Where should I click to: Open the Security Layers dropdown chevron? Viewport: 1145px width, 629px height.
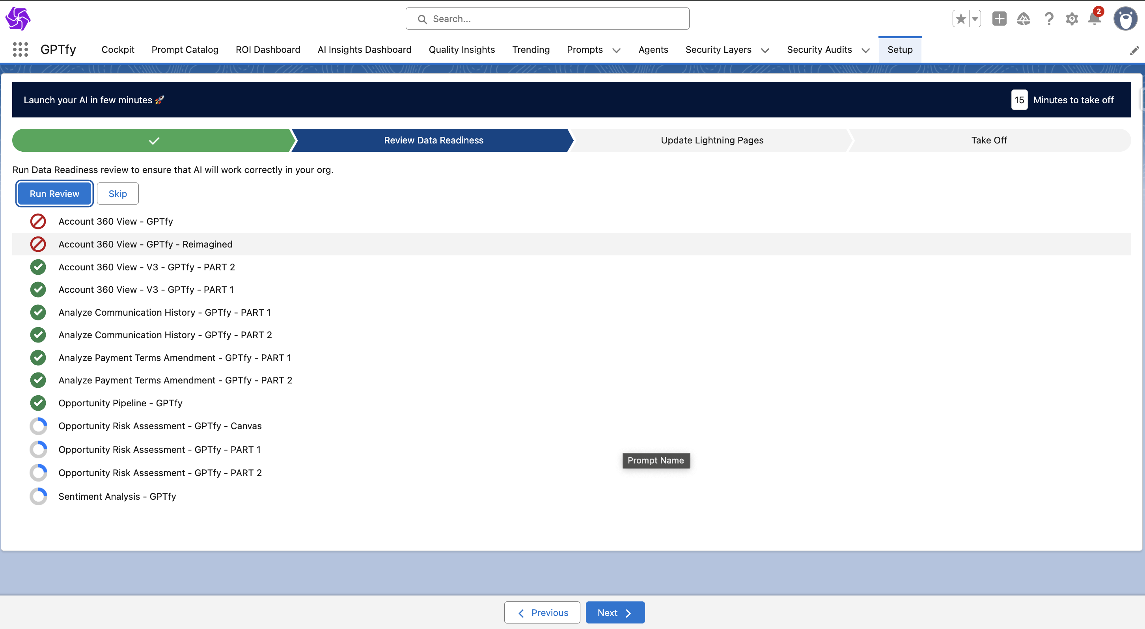click(x=765, y=50)
